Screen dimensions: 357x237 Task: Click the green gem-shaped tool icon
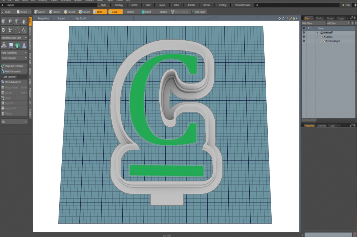click(17, 46)
